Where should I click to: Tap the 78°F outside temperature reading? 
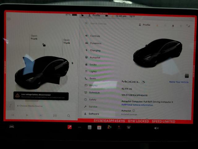click(132, 16)
